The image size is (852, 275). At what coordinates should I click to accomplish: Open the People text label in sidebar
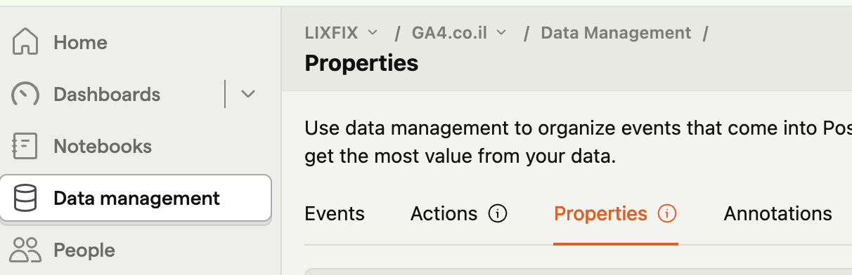(x=84, y=250)
